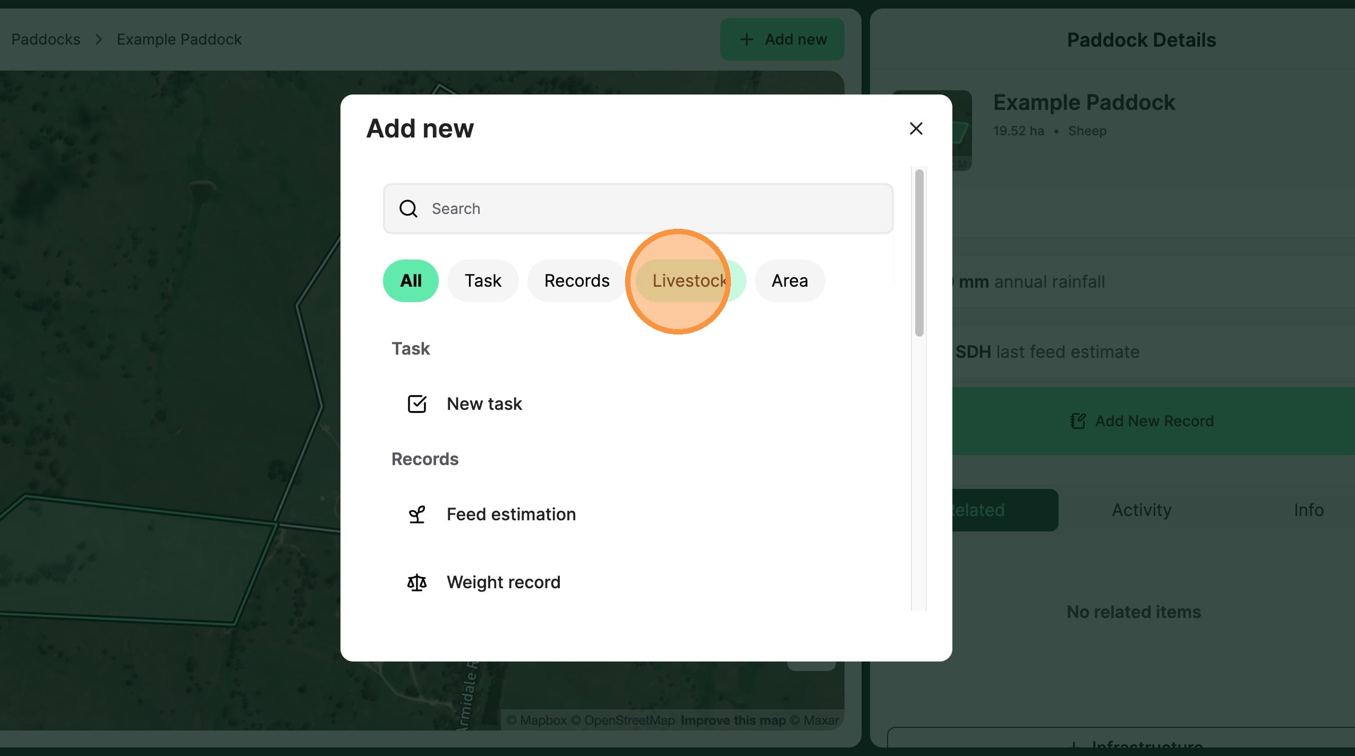Focus the Search input field
Image resolution: width=1355 pixels, height=756 pixels.
point(637,209)
